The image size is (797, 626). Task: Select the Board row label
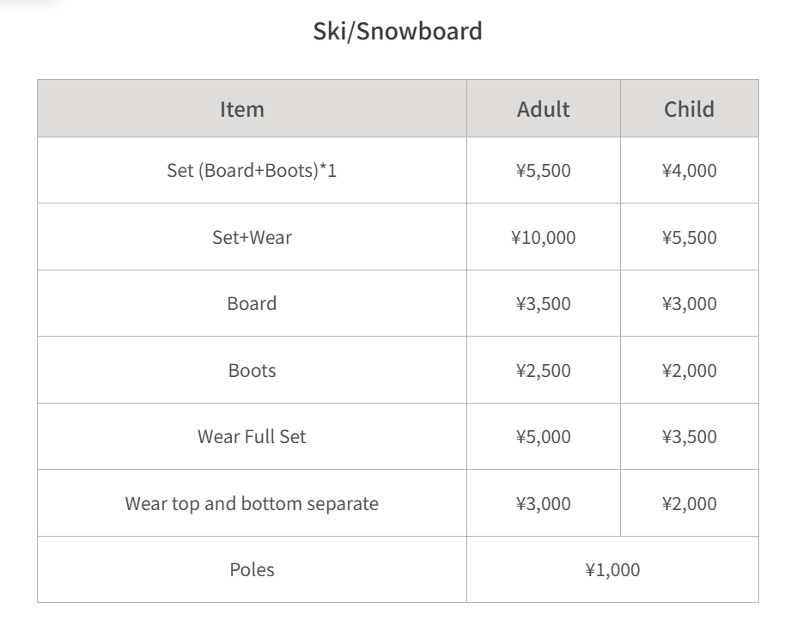[x=252, y=303]
